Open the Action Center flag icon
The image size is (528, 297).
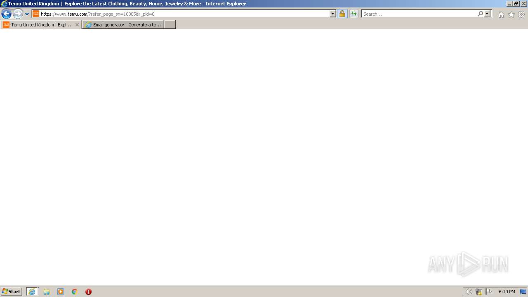pos(489,292)
